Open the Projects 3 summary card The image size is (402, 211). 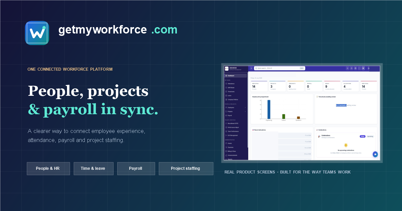[x=277, y=86]
